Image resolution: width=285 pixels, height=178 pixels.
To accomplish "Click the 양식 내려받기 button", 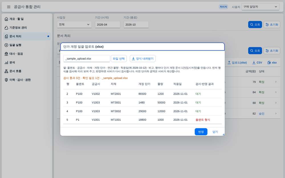I will pyautogui.click(x=143, y=58).
